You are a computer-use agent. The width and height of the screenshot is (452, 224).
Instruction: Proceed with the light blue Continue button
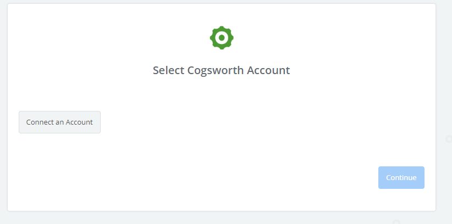pos(401,178)
